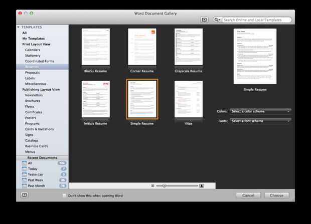Click the Past Week count badge
This screenshot has width=311, height=224.
click(63, 180)
